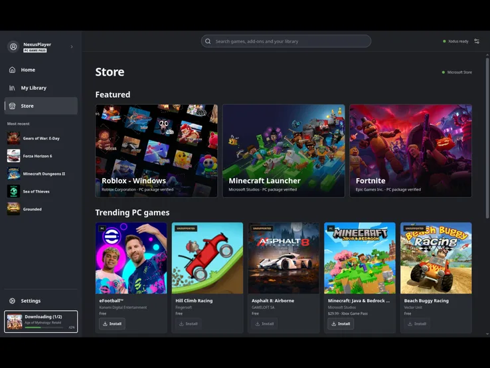Install eFootball game
This screenshot has height=368, width=490.
(x=112, y=323)
